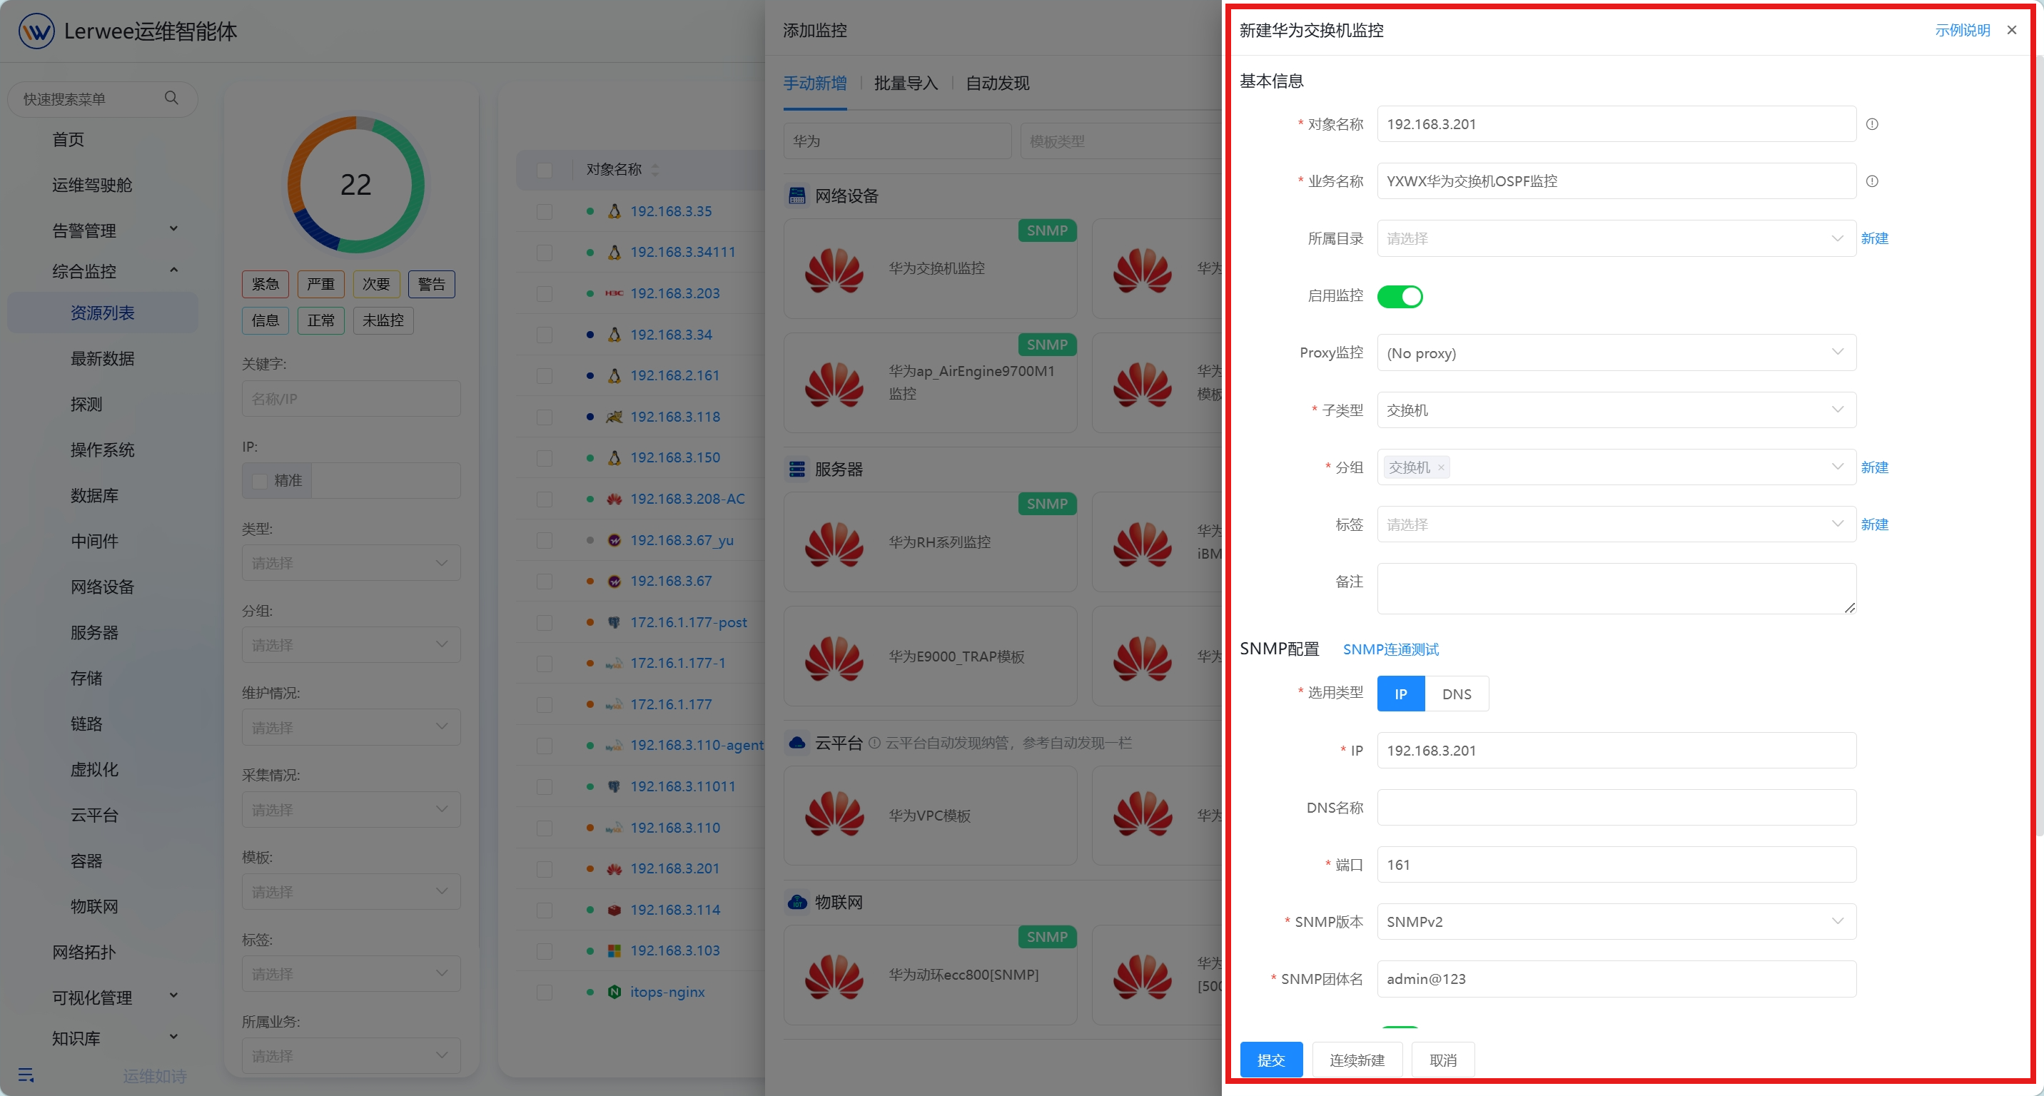Select IP as 选用类型

[1401, 694]
